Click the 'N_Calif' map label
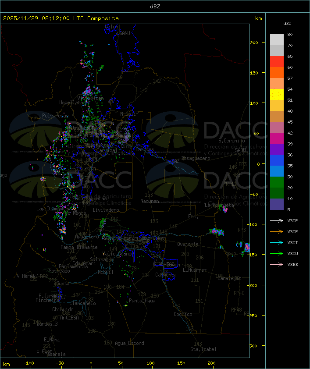This screenshot has width=310, height=369. (x=129, y=114)
